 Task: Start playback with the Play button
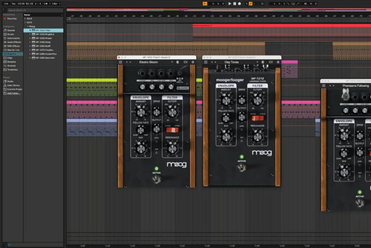click(x=230, y=4)
